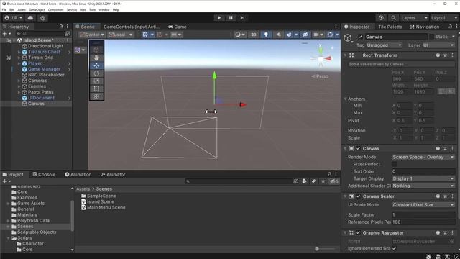Image resolution: width=460 pixels, height=259 pixels.
Task: Open Graphic Raycaster help reference
Action: tap(438, 232)
